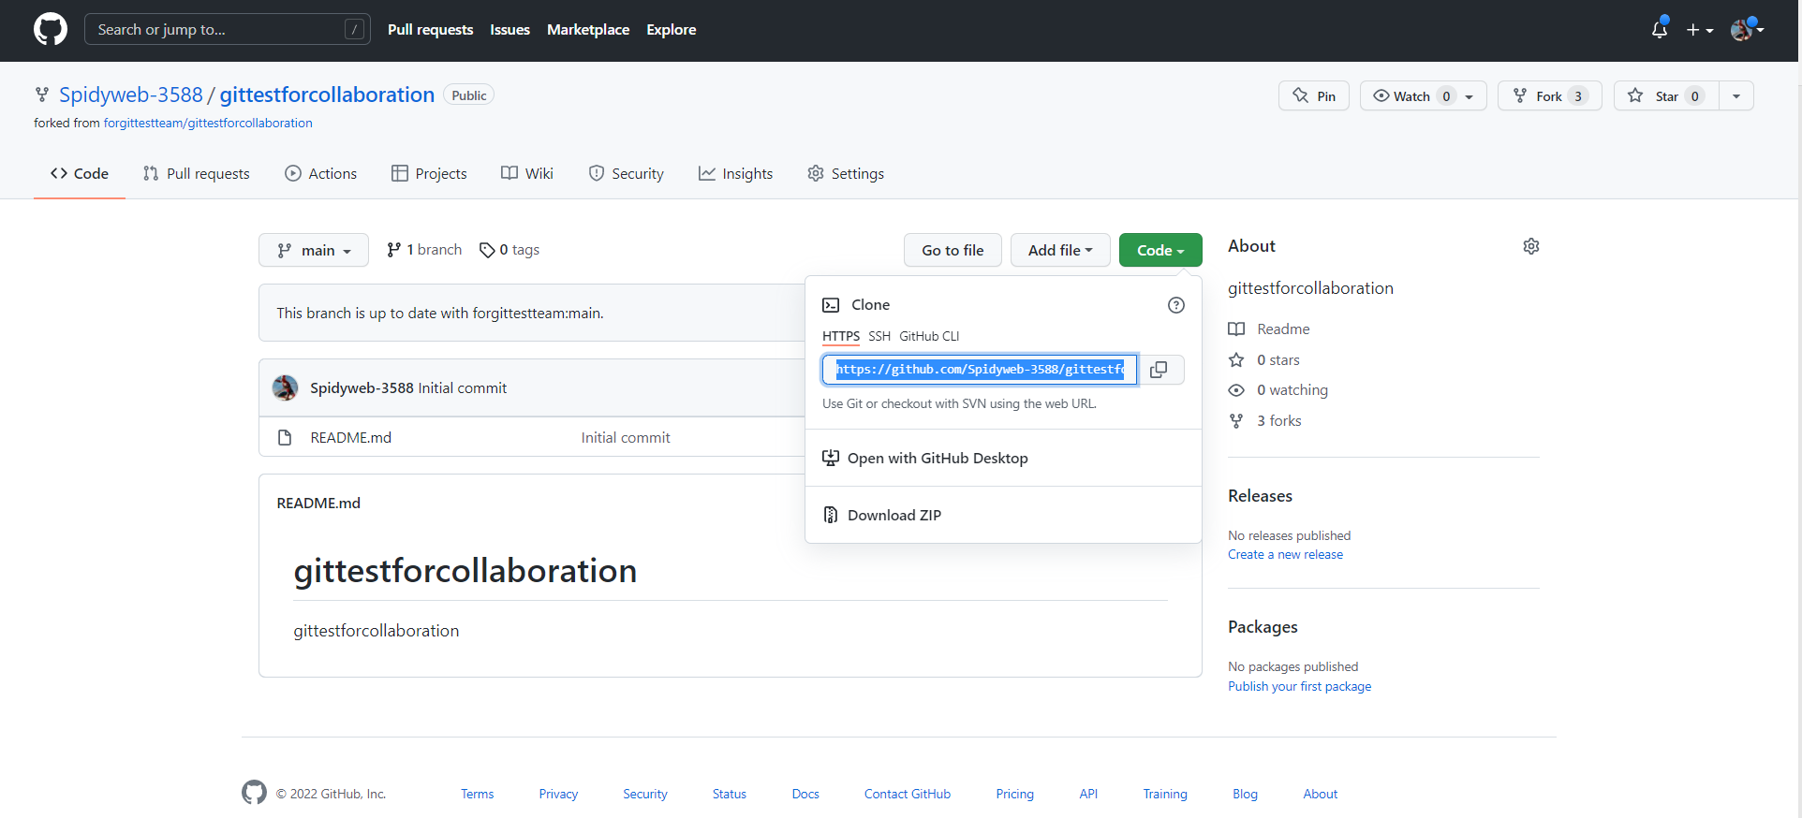Open the Spidyweb-3588 commit author avatar
Viewport: 1802px width, 818px height.
(x=285, y=387)
